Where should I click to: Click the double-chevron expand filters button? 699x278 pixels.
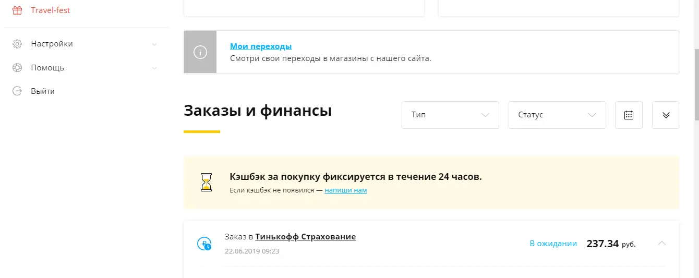coord(666,115)
